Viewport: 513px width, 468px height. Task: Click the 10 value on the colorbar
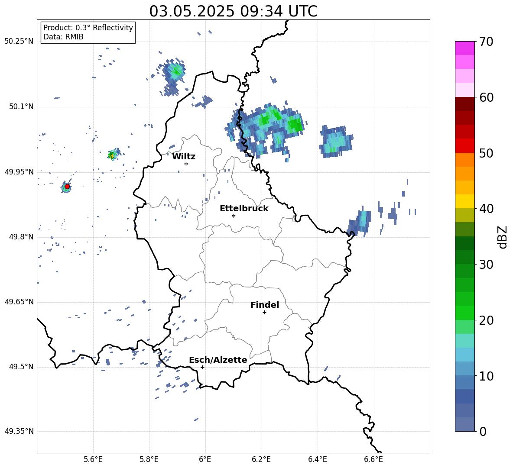(x=486, y=376)
